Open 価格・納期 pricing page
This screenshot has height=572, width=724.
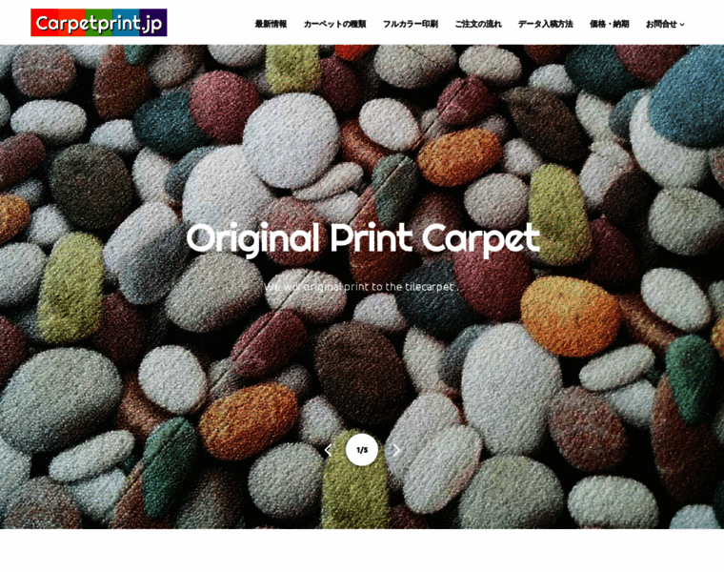tap(609, 24)
